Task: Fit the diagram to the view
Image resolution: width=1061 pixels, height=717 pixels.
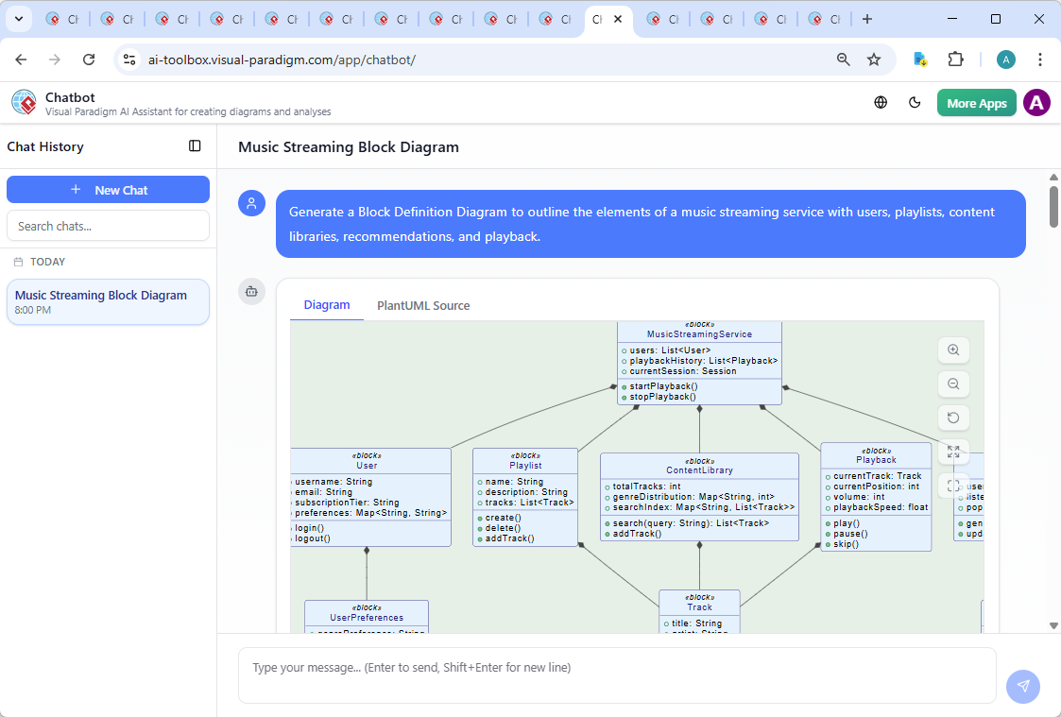Action: (x=953, y=486)
